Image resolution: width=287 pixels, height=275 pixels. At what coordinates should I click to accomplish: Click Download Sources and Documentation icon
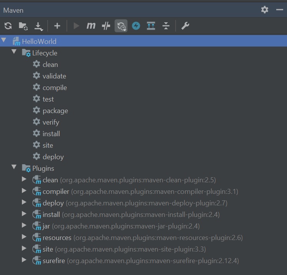tap(38, 26)
